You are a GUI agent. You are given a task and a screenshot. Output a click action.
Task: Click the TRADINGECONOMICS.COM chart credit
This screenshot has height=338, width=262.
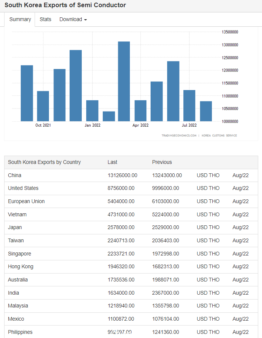coord(179,135)
